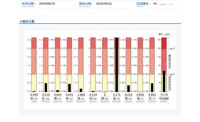Click the 95th percentile marker

pos(172,49)
